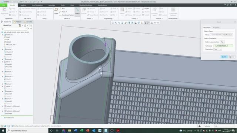Open the Operations group dropdown

click(x=9, y=18)
